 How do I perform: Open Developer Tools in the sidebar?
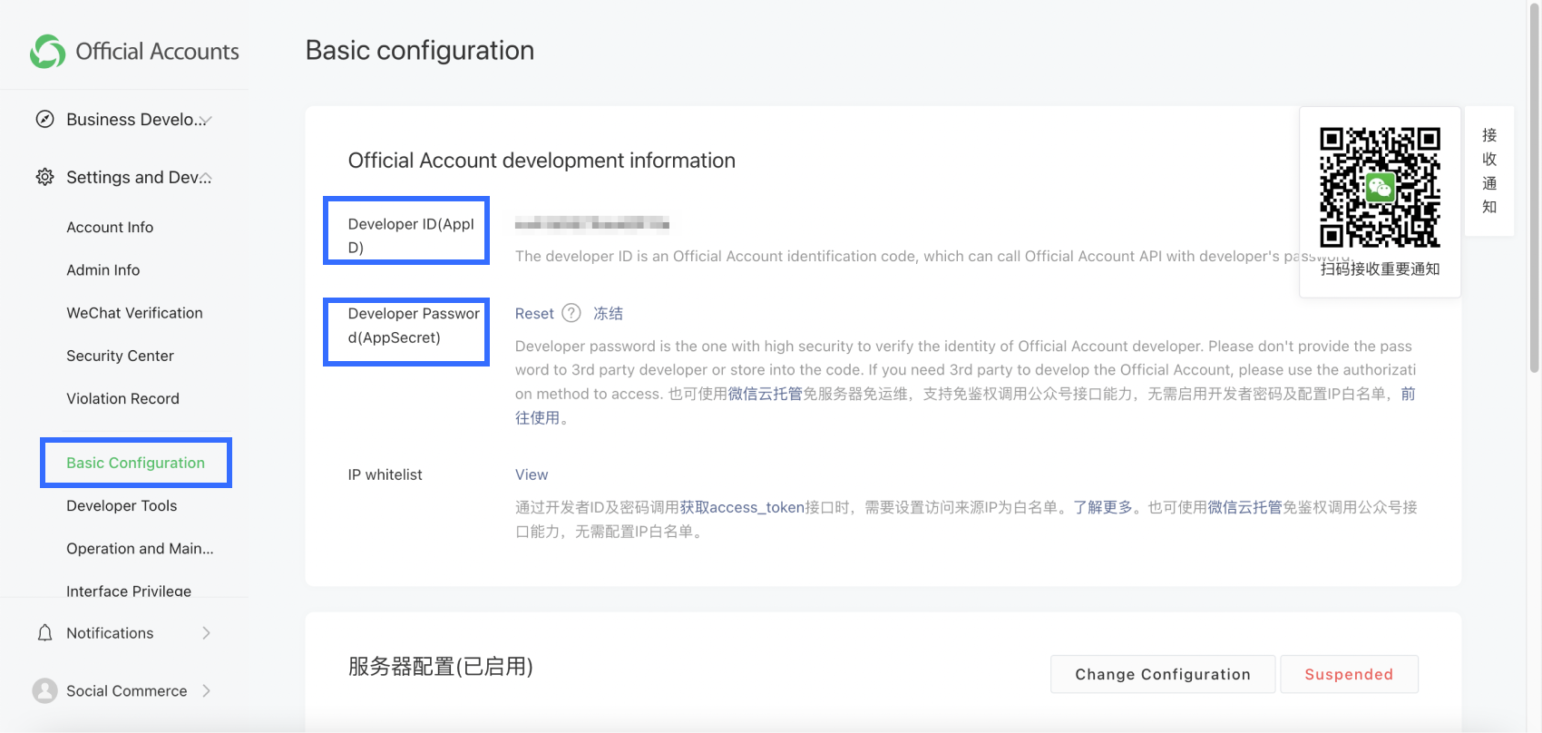(122, 505)
